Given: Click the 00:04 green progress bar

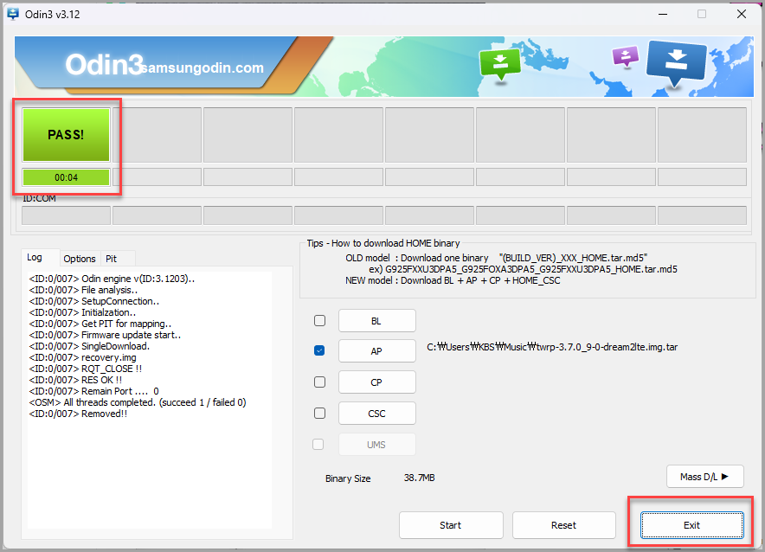Looking at the screenshot, I should click(66, 177).
